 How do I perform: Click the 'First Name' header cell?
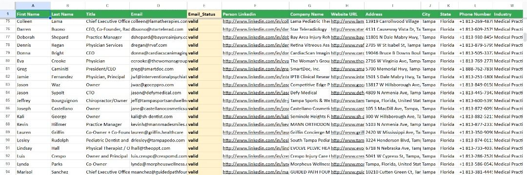[33, 14]
